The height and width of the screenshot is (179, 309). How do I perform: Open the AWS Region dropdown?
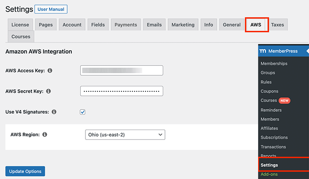[125, 134]
